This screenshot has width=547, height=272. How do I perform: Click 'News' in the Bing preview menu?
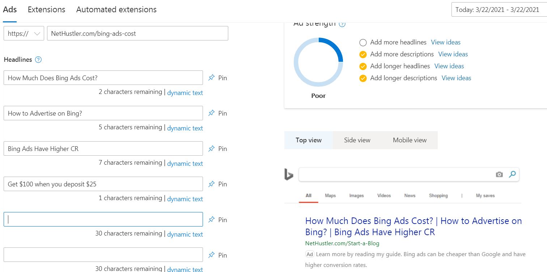point(410,195)
